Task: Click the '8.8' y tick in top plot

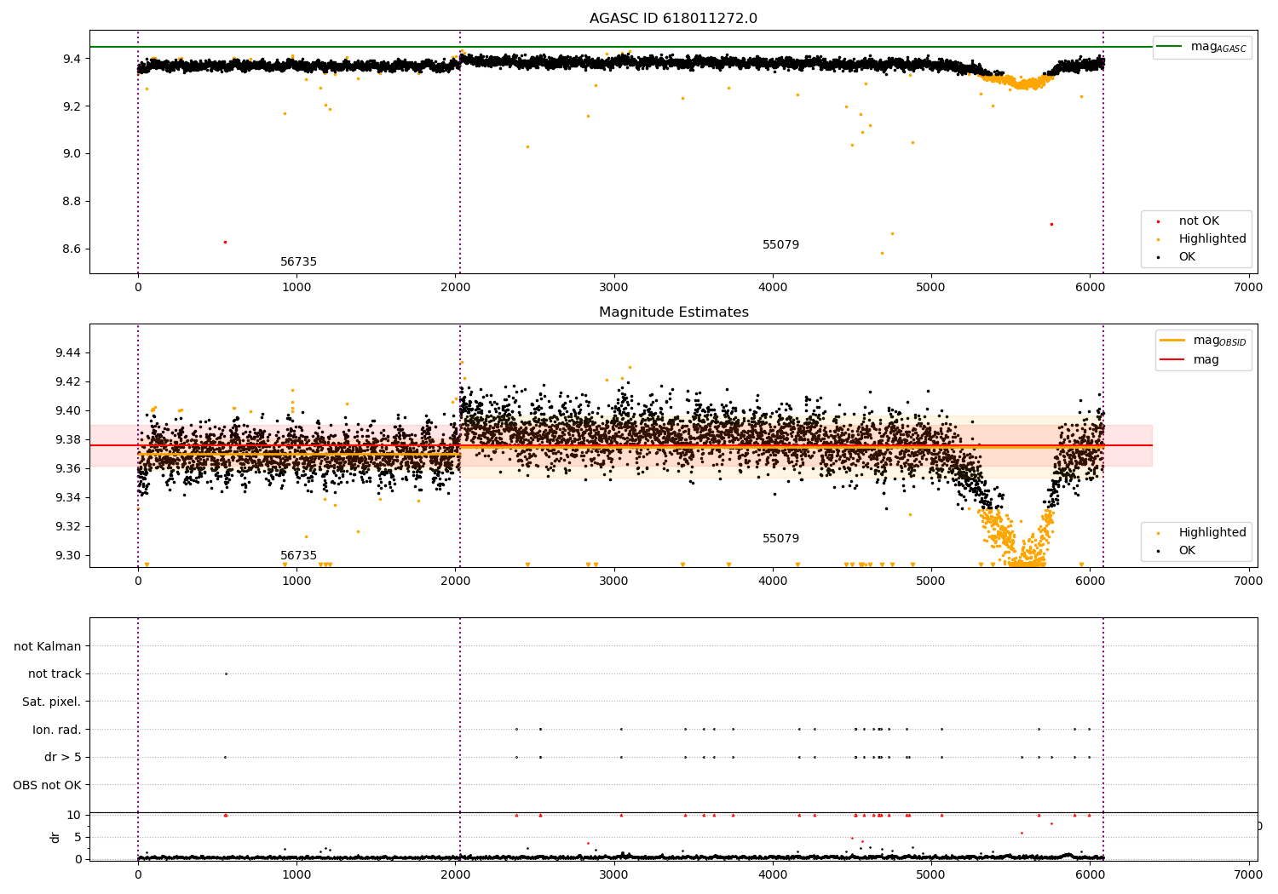Action: tap(71, 202)
